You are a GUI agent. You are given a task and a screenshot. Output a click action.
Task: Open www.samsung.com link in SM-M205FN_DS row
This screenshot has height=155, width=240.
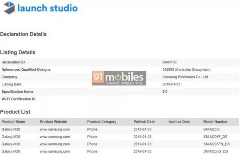click(x=55, y=144)
